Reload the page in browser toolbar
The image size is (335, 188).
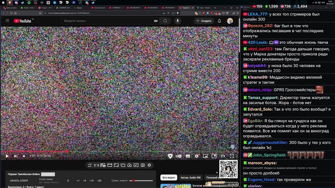(x=11, y=13)
